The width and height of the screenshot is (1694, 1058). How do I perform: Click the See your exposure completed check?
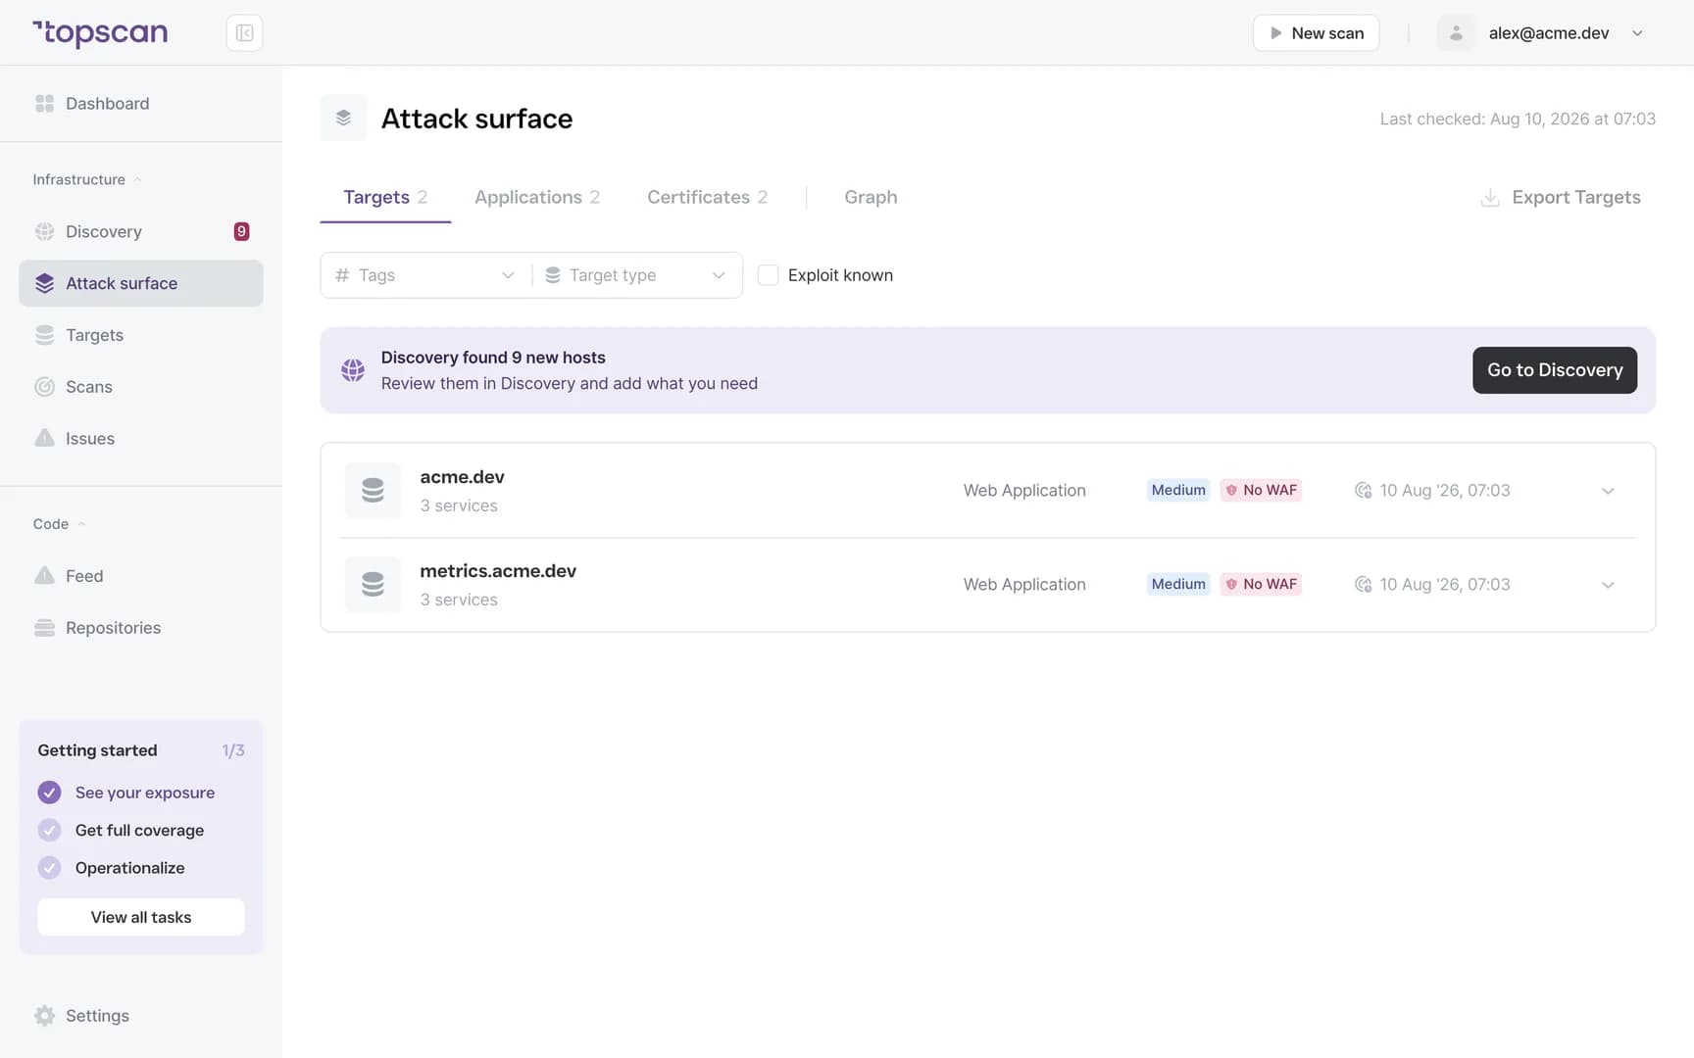(49, 793)
